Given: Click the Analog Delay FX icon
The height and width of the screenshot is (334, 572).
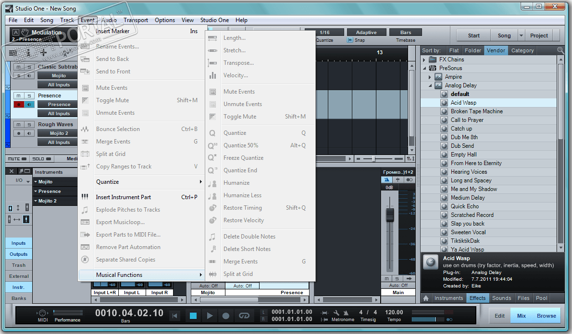Looking at the screenshot, I should (x=438, y=85).
